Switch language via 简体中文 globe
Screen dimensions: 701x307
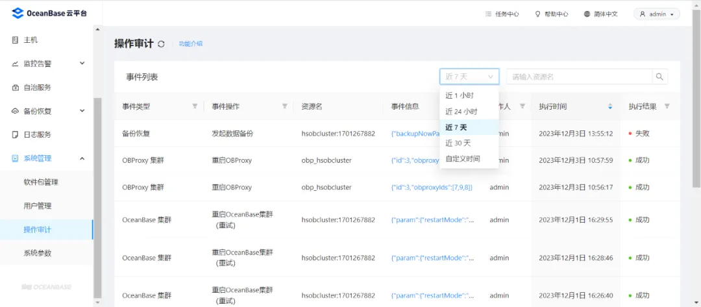click(600, 14)
